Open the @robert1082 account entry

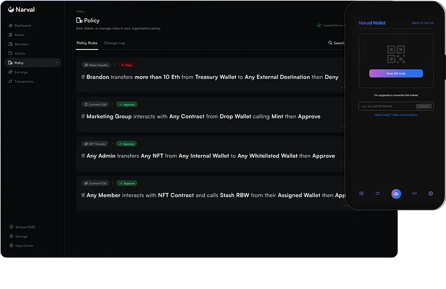(x=22, y=227)
